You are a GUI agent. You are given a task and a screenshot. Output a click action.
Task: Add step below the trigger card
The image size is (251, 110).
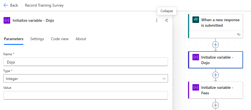click(216, 45)
